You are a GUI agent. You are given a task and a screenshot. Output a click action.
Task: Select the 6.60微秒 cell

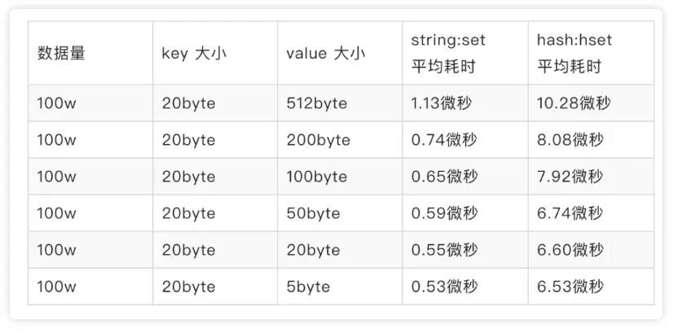pos(591,250)
